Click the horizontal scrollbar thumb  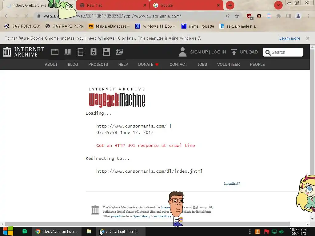[x=147, y=224]
